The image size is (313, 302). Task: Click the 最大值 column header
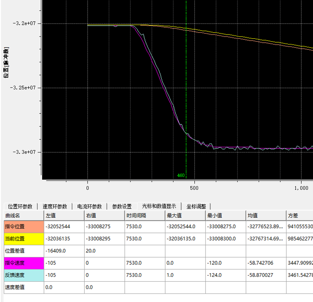(x=185, y=216)
